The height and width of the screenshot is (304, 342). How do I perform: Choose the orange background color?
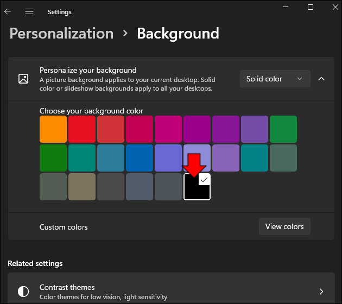(x=53, y=129)
